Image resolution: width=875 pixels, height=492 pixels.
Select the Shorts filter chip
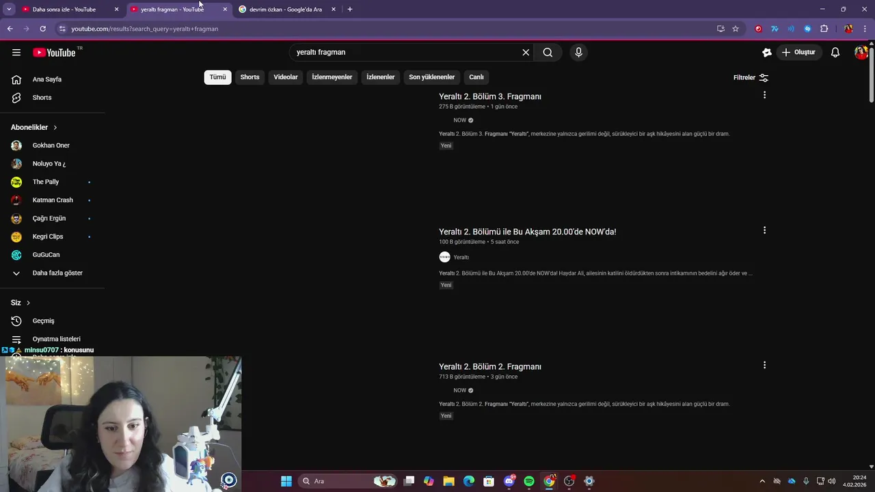(x=250, y=77)
